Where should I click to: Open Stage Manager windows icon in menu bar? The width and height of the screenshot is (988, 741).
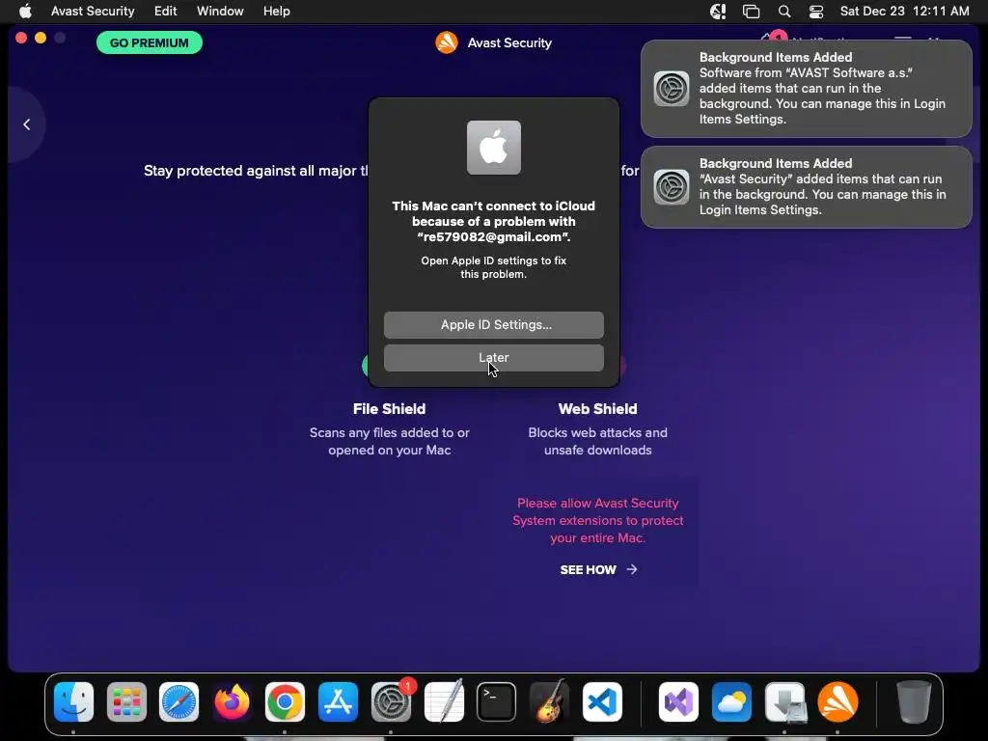pos(751,11)
